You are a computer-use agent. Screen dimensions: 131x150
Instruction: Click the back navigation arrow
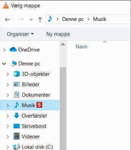(7, 19)
